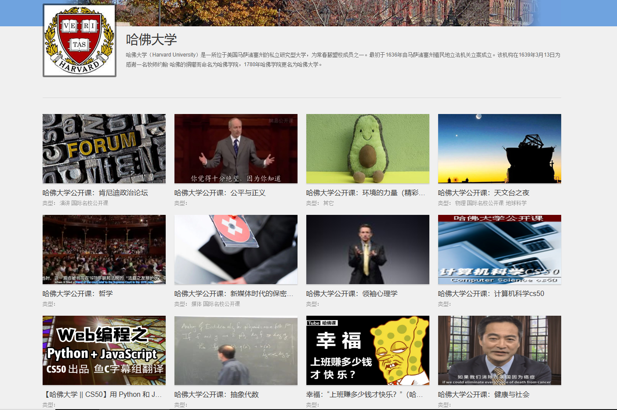The image size is (617, 410).
Task: Open the Web编程之 Python + JavaScript thumbnail
Action: 104,350
